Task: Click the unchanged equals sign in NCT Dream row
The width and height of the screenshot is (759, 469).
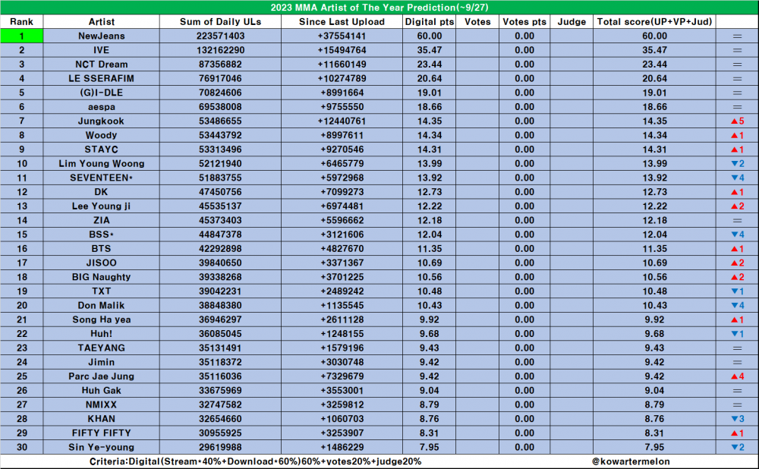Action: (737, 65)
